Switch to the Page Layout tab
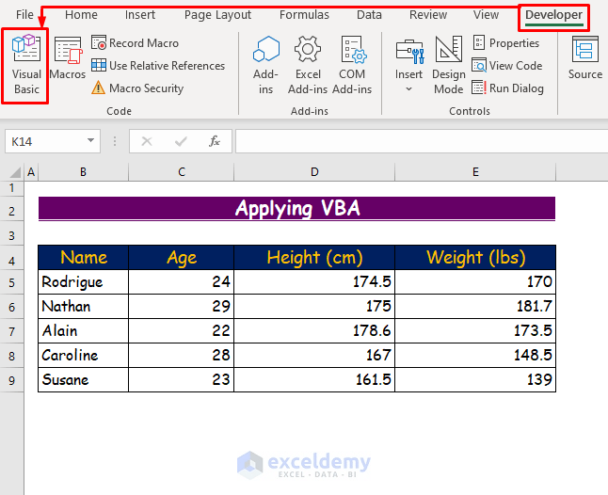The width and height of the screenshot is (608, 495). pyautogui.click(x=217, y=15)
